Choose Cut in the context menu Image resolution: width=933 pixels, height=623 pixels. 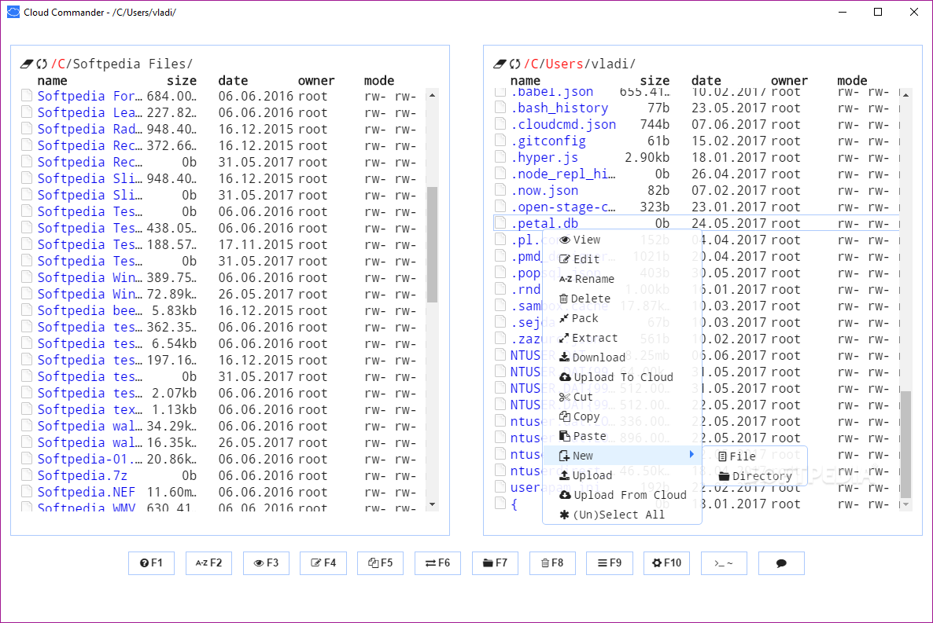622,397
